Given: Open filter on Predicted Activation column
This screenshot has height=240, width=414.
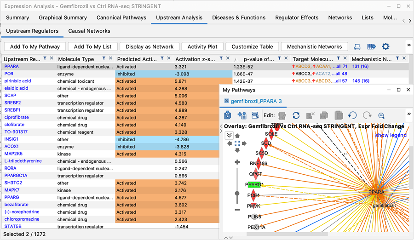Looking at the screenshot, I should click(161, 59).
